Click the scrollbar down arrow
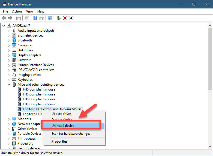Screen dimensions: 213x156 pos(210,147)
